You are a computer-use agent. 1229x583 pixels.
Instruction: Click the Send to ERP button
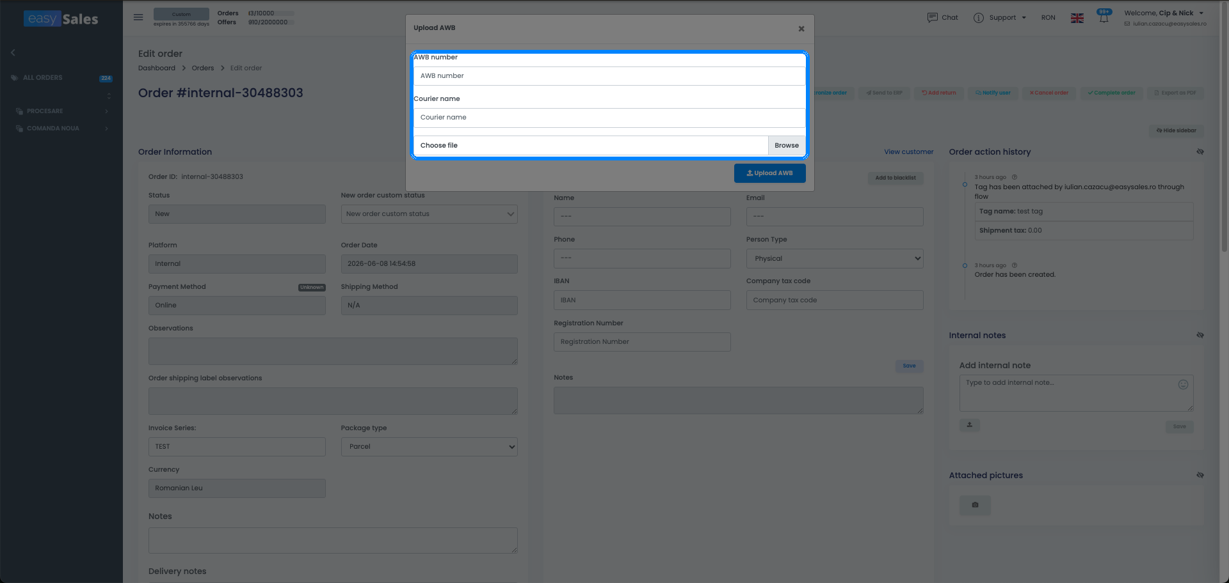pyautogui.click(x=884, y=93)
